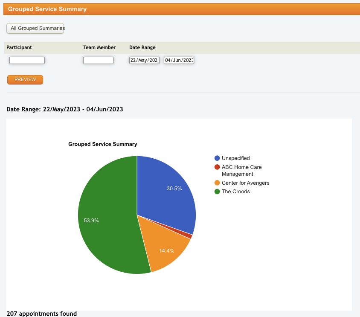Open the start date field 22/May/2023
The image size is (360, 317).
coord(144,60)
